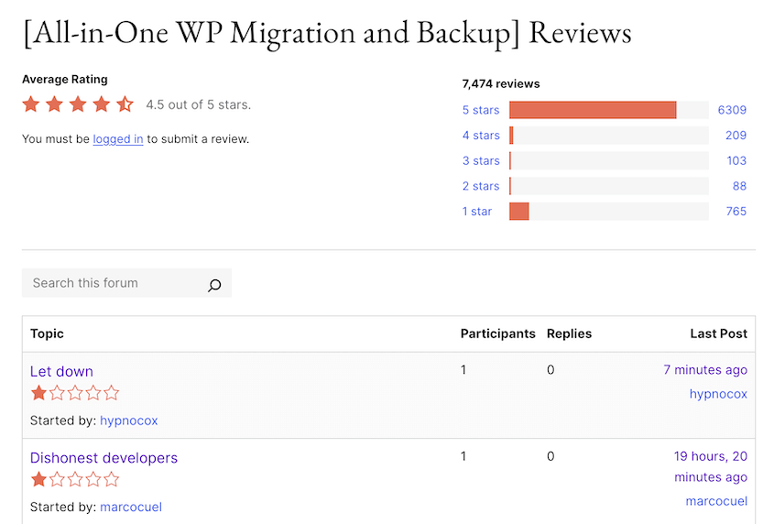Click the half-filled average rating star
The image size is (774, 524).
tap(125, 104)
